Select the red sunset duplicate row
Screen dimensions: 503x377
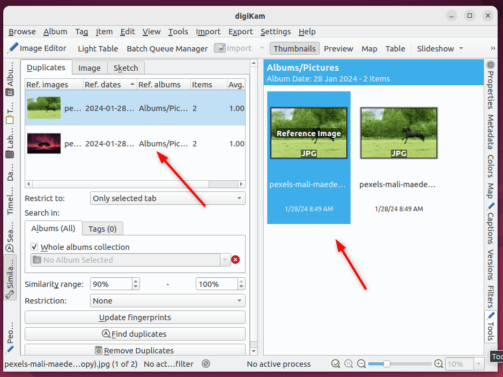[135, 143]
